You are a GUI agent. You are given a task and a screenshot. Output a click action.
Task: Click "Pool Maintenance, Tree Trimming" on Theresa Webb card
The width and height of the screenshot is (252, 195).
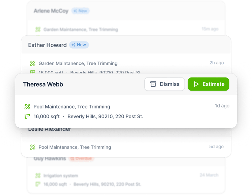(72, 107)
